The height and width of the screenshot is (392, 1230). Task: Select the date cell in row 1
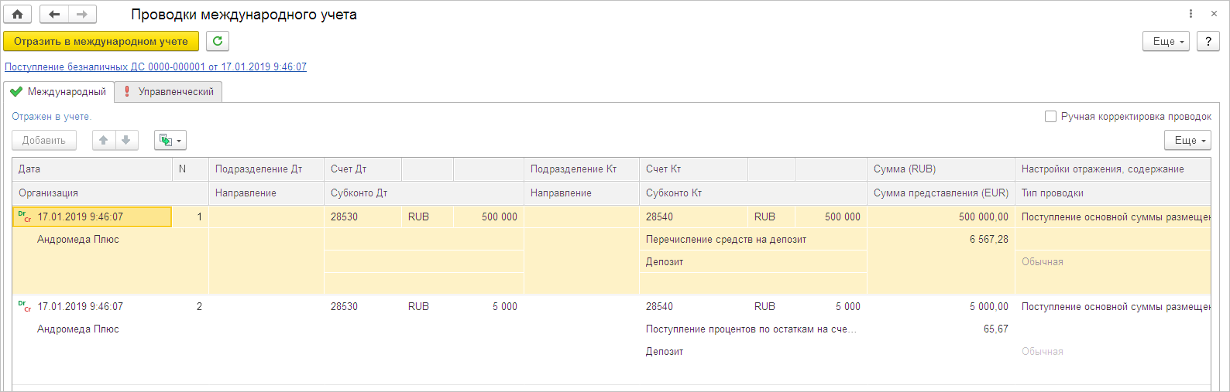[x=91, y=217]
